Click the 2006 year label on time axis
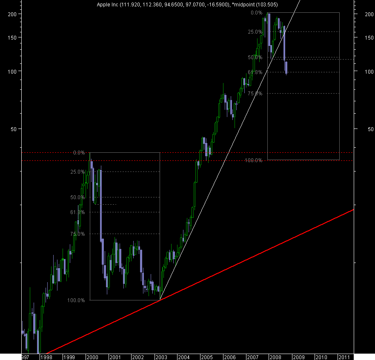The width and height of the screenshot is (375, 360). click(x=230, y=357)
